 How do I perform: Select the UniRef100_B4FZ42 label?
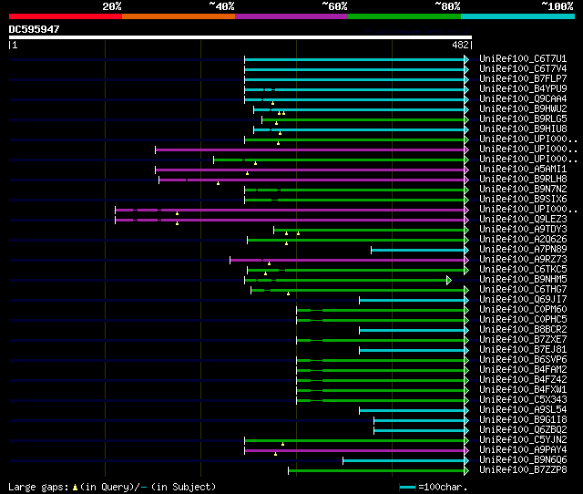523,380
